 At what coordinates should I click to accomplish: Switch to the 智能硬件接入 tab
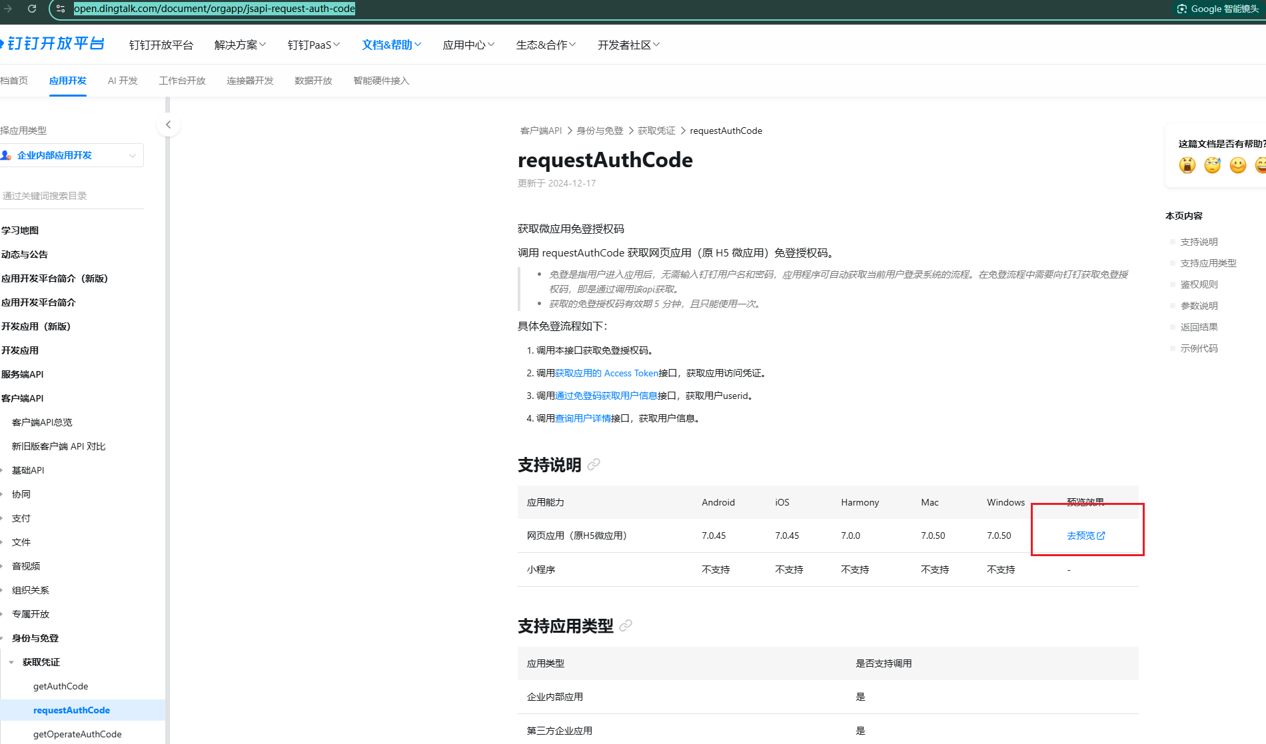pyautogui.click(x=381, y=81)
